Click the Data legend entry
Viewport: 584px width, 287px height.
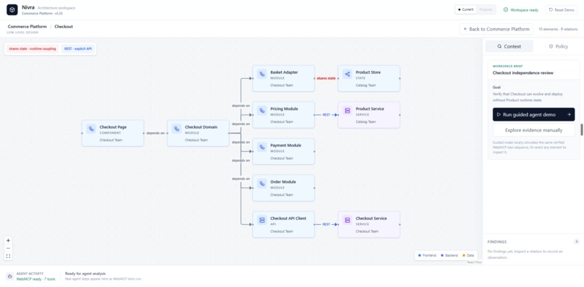[x=468, y=255]
